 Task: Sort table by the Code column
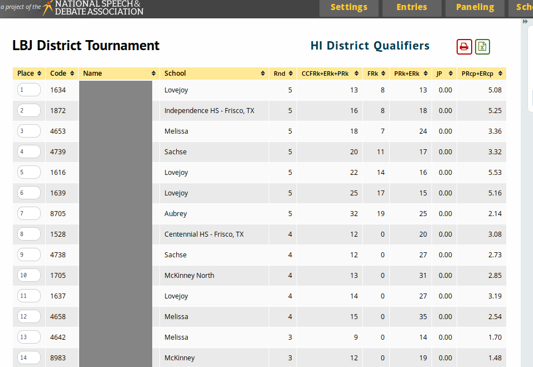[62, 74]
